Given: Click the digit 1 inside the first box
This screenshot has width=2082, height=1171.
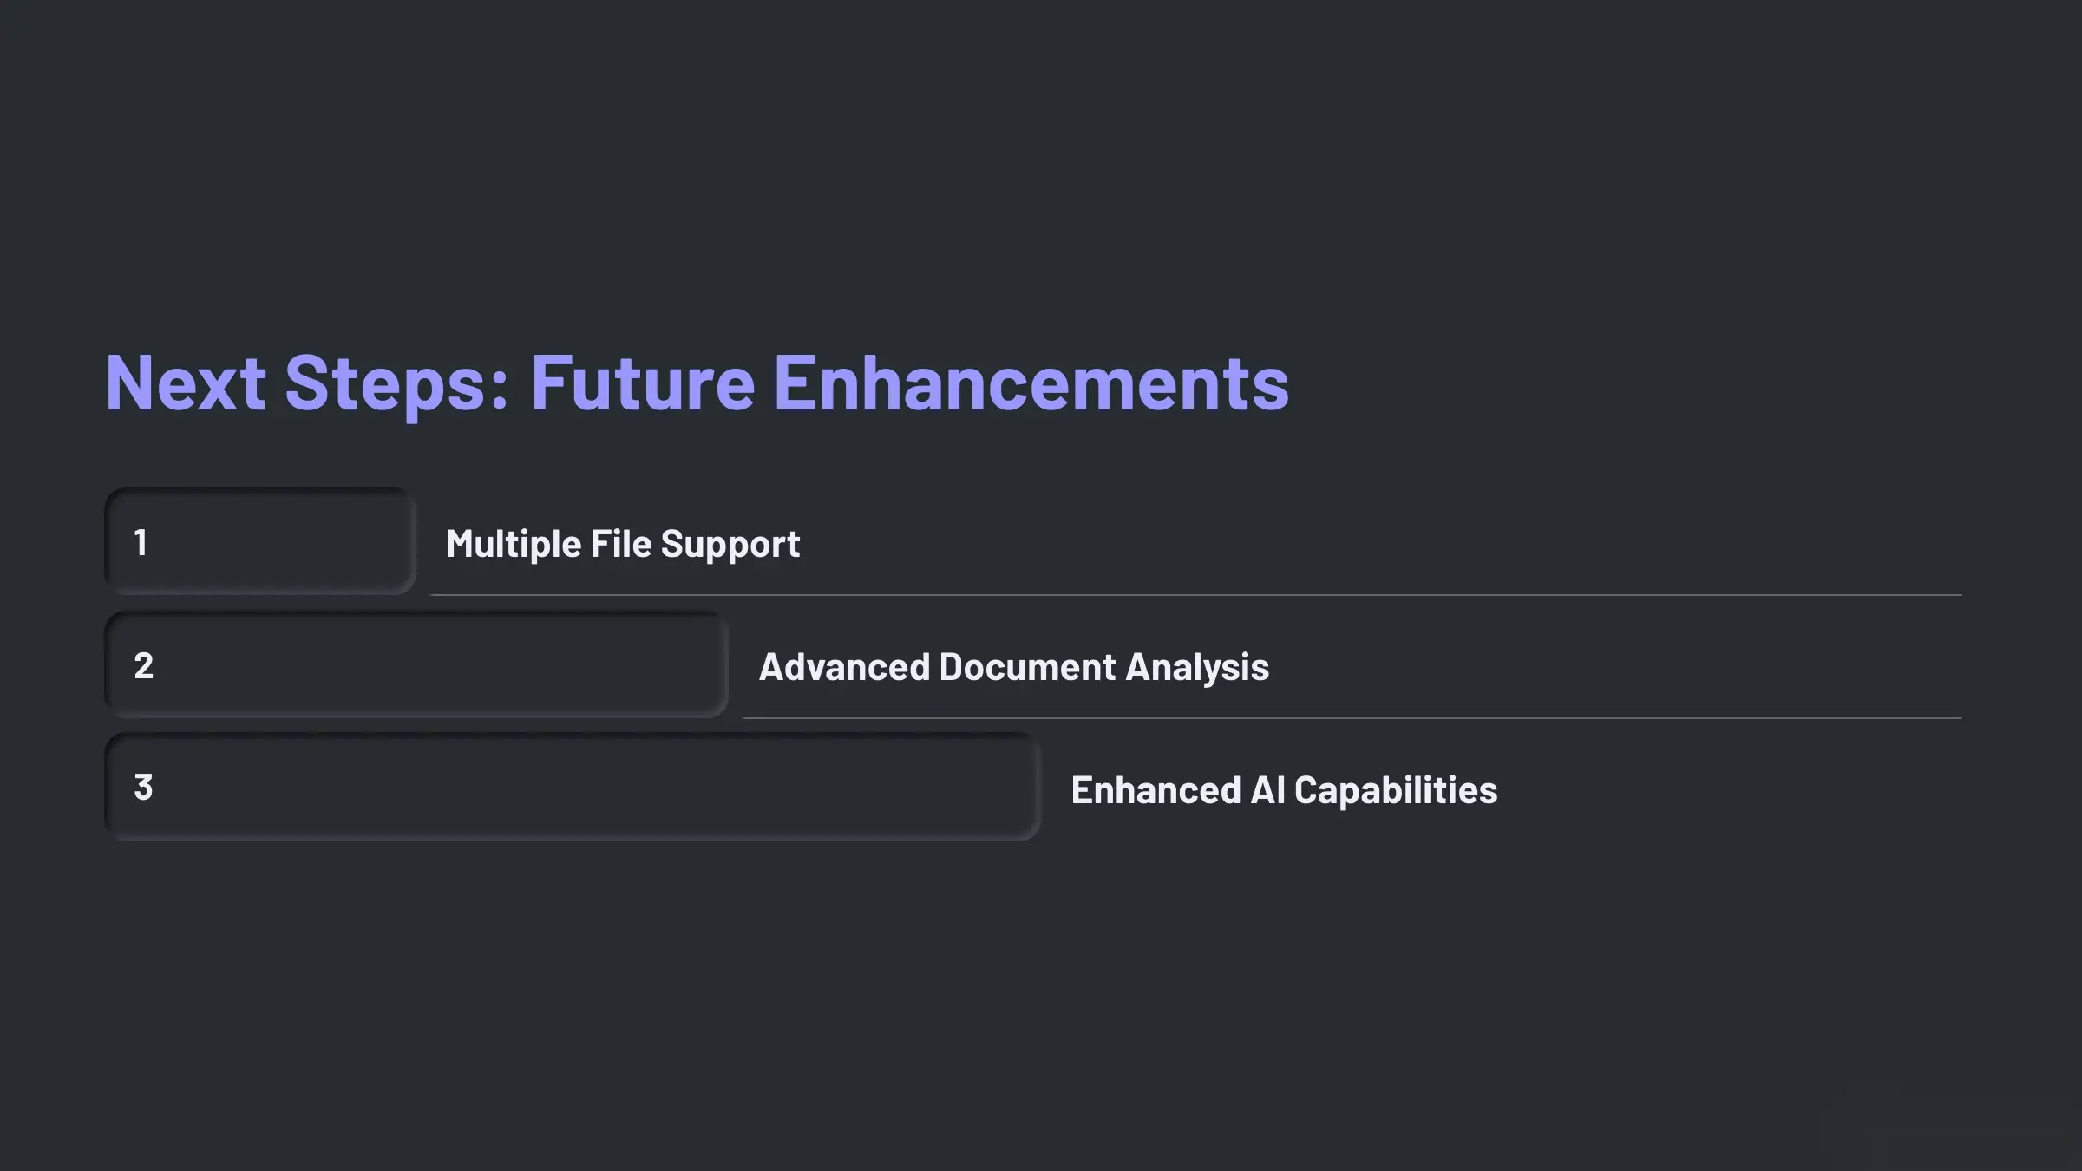Looking at the screenshot, I should [141, 542].
